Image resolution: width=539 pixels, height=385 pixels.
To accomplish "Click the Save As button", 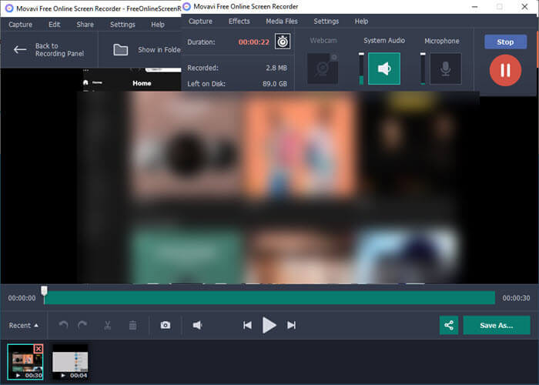I will 496,325.
